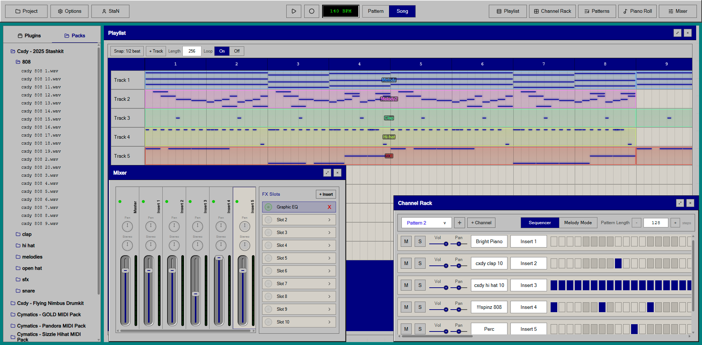
Task: Turn playlist loop Off
Action: pyautogui.click(x=237, y=51)
